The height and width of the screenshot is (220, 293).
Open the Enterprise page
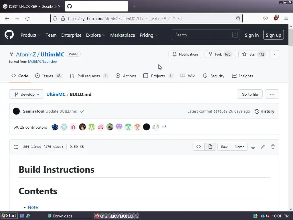coord(71,35)
